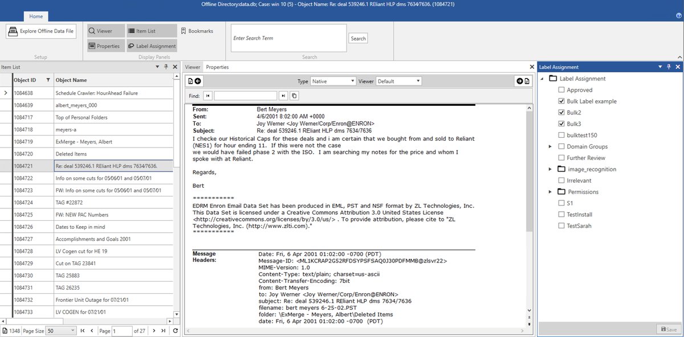The width and height of the screenshot is (684, 337).
Task: Click the copy icon beside Find box
Action: pyautogui.click(x=294, y=96)
